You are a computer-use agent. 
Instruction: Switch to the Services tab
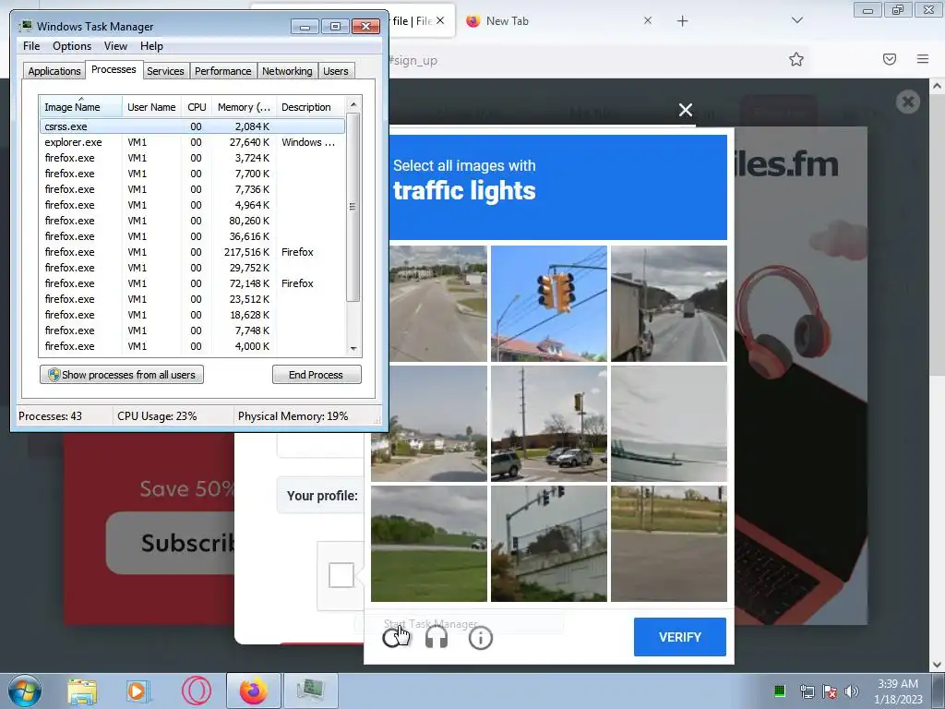pyautogui.click(x=165, y=71)
